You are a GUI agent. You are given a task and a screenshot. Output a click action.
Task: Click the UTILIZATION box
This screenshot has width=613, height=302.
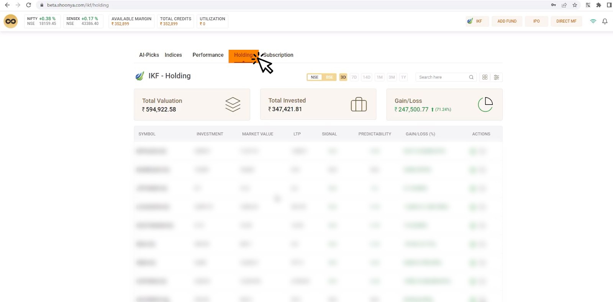tap(212, 21)
